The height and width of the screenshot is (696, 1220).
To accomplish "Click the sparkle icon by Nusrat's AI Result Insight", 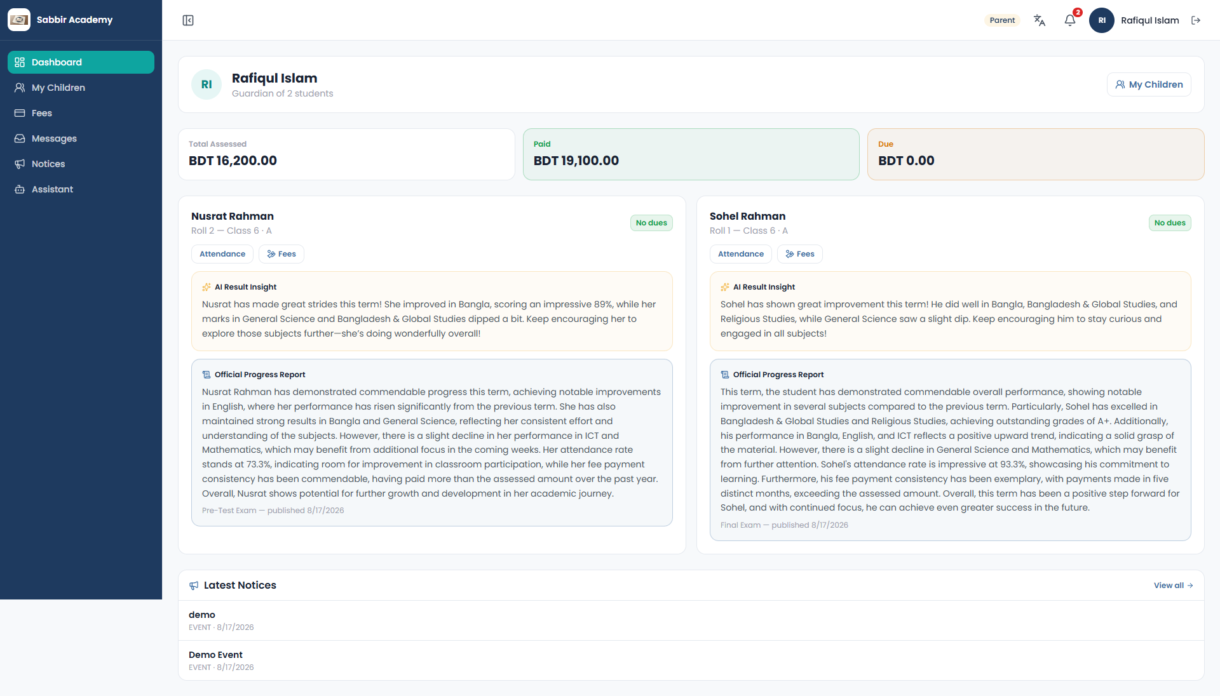I will pyautogui.click(x=207, y=287).
